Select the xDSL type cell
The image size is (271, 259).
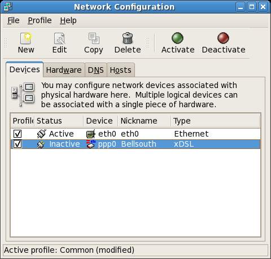click(183, 144)
